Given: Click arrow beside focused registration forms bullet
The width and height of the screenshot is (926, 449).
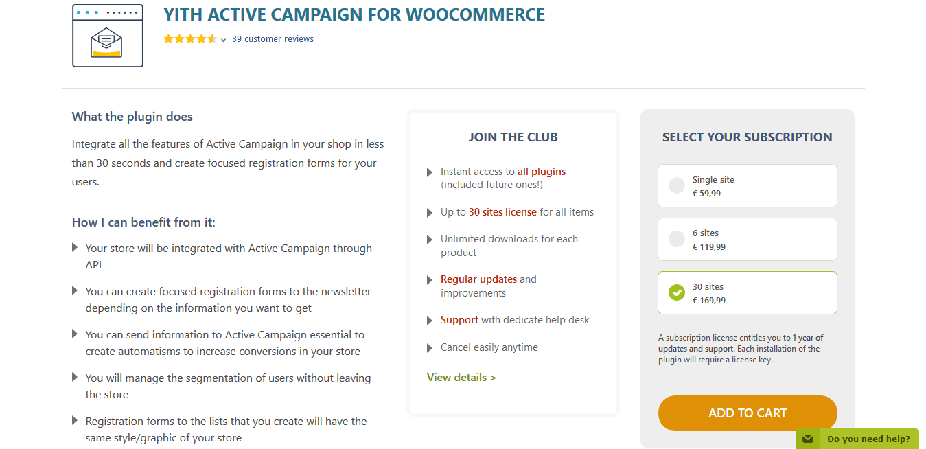Looking at the screenshot, I should click(75, 291).
